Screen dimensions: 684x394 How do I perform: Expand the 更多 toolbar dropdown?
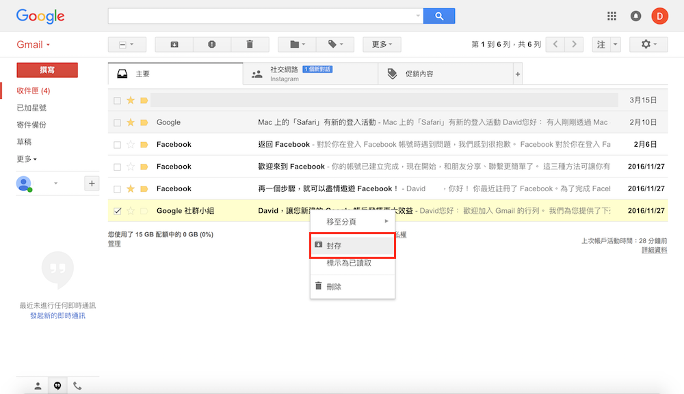[382, 44]
